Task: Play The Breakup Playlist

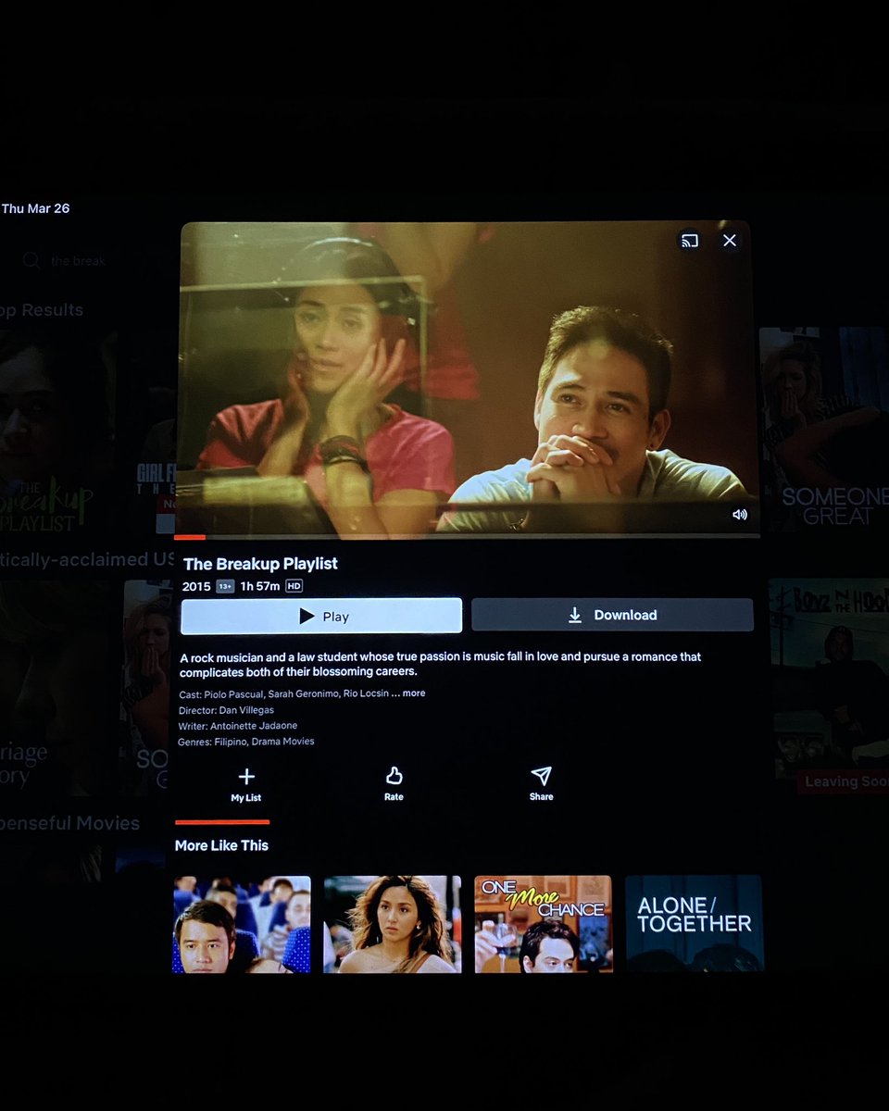Action: point(321,616)
